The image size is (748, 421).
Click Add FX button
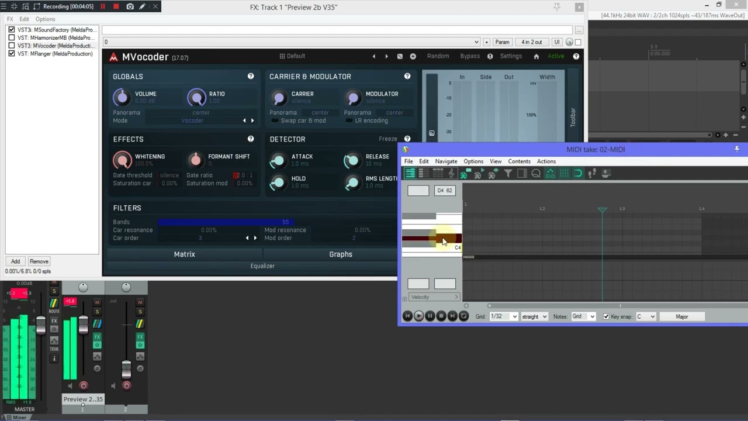tap(15, 261)
